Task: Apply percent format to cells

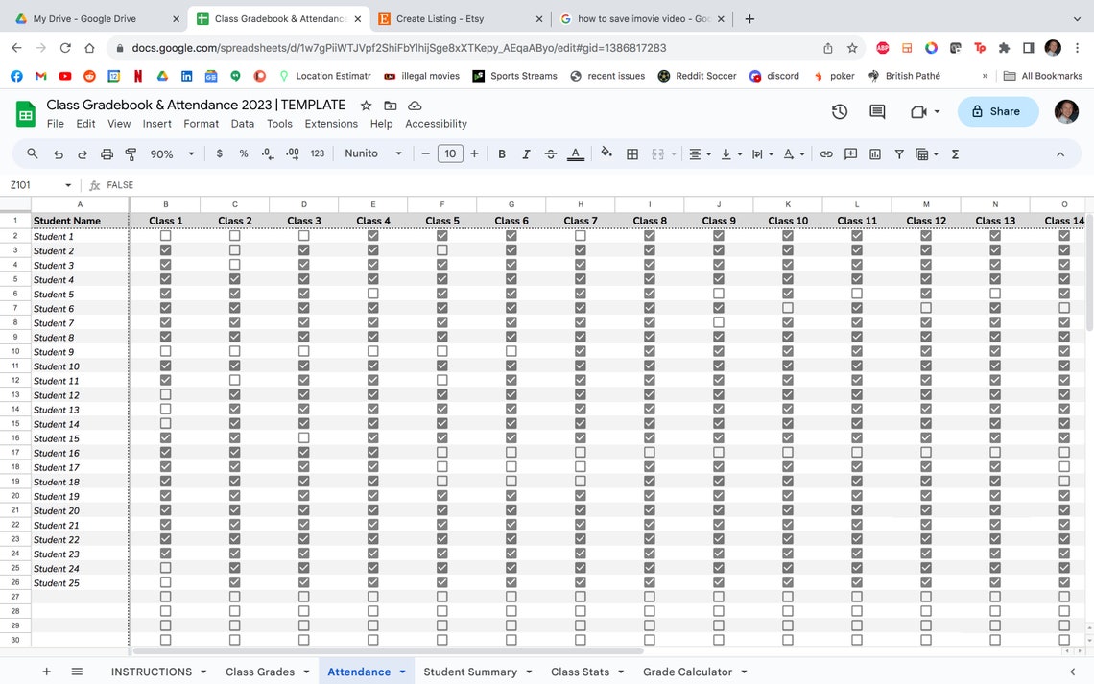Action: pos(246,153)
